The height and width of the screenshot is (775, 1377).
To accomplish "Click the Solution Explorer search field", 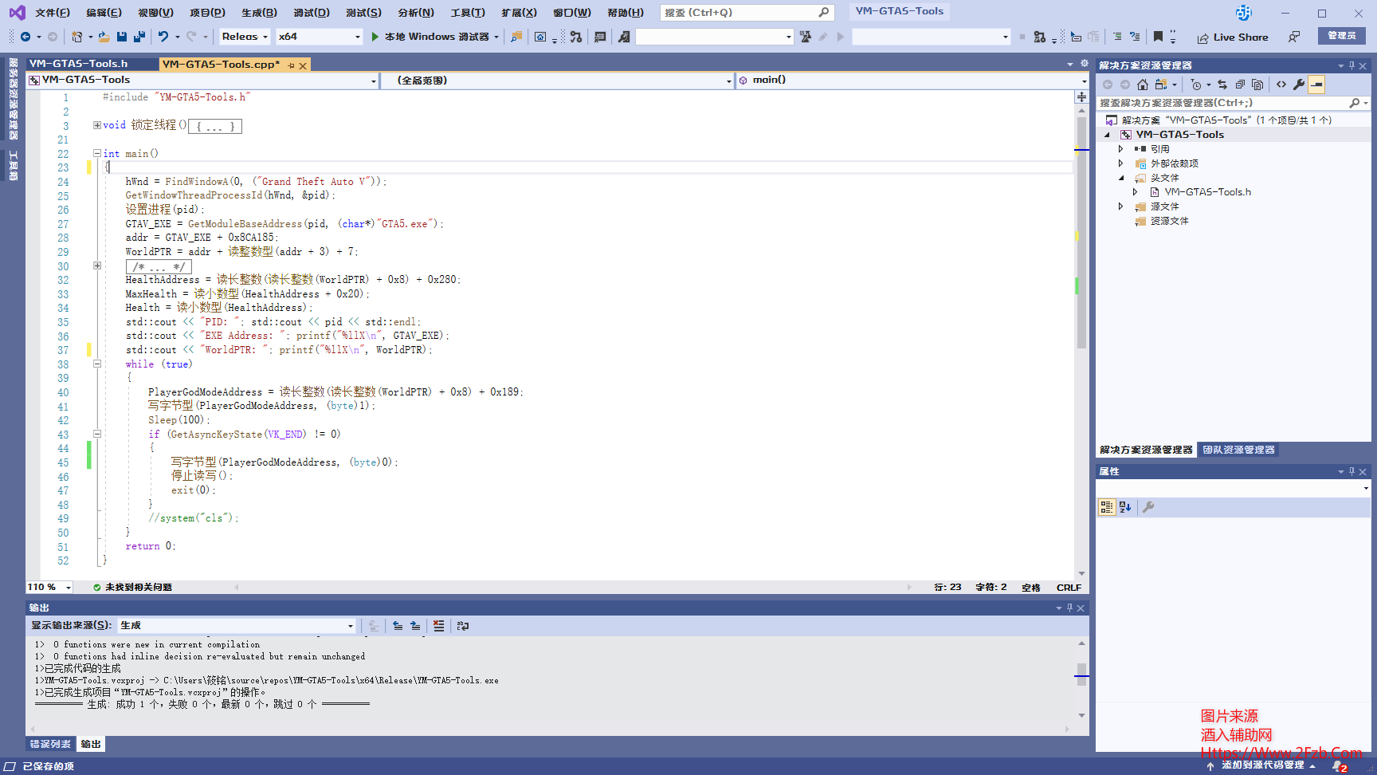I will (1222, 103).
